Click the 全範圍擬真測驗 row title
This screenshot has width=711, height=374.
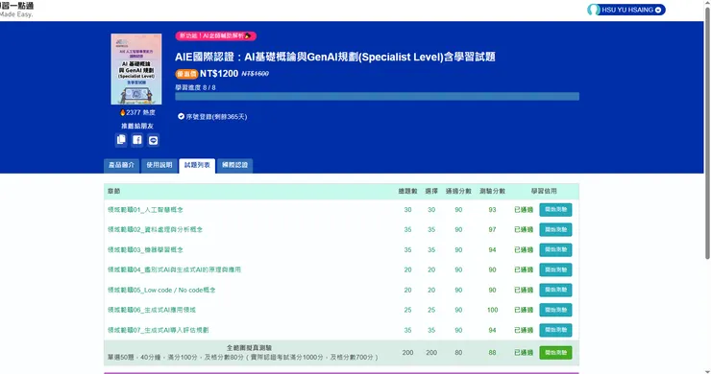pyautogui.click(x=249, y=348)
